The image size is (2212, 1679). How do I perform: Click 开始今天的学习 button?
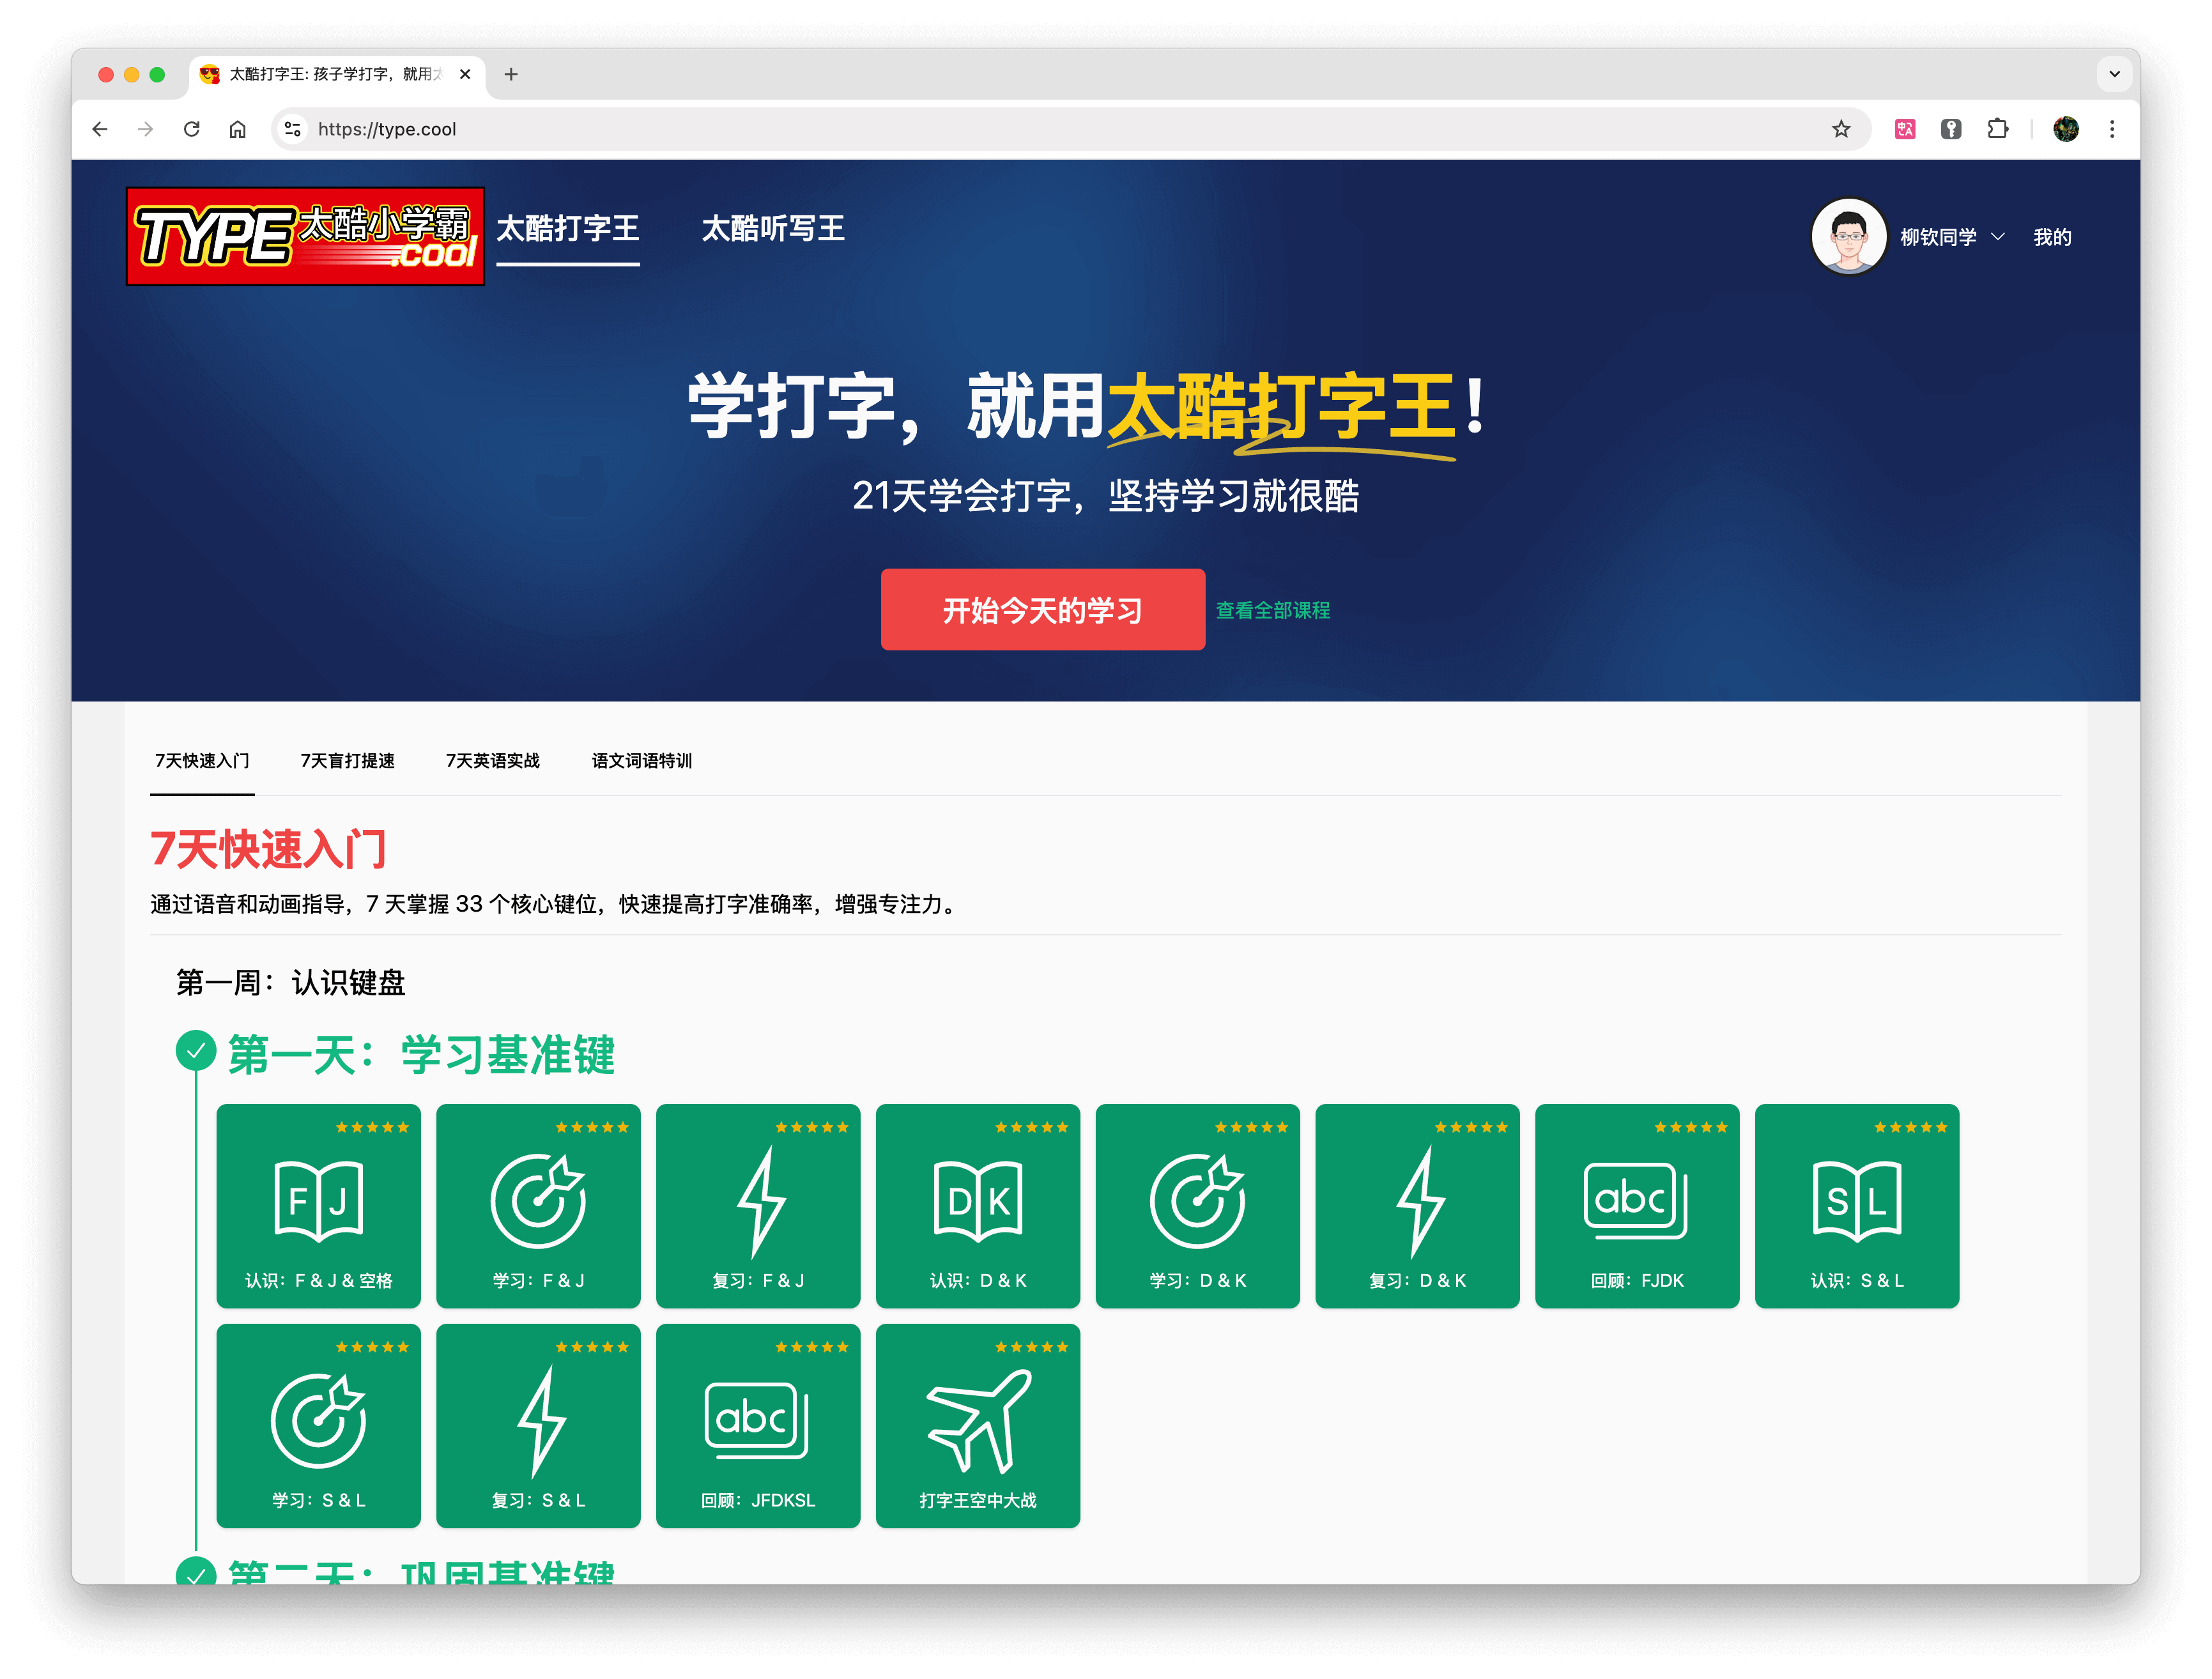click(x=1043, y=610)
